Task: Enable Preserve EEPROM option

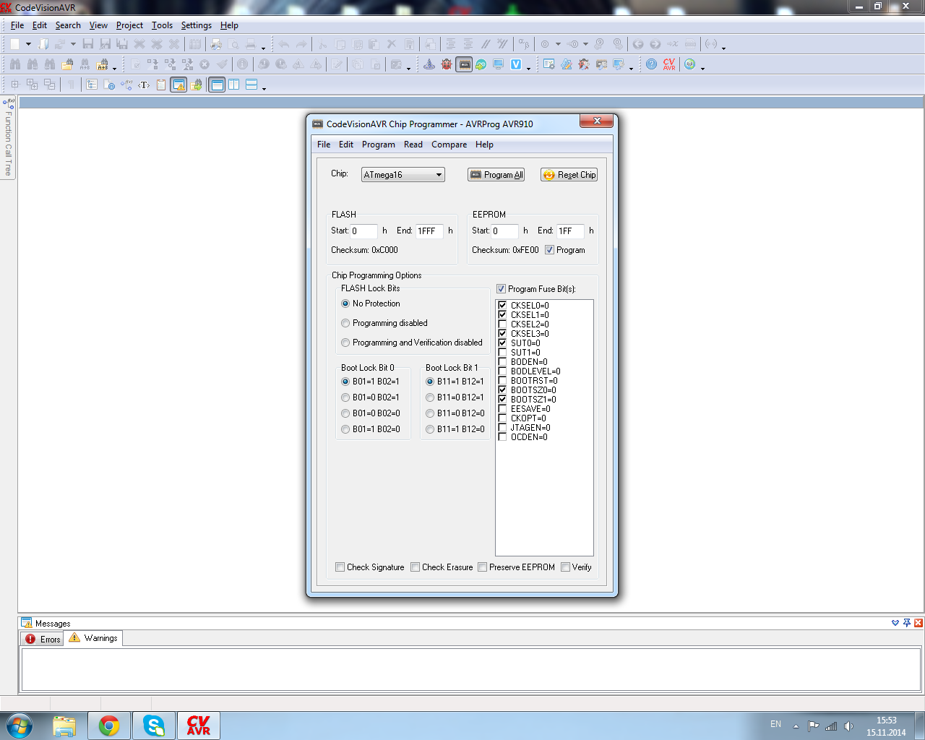Action: coord(482,567)
